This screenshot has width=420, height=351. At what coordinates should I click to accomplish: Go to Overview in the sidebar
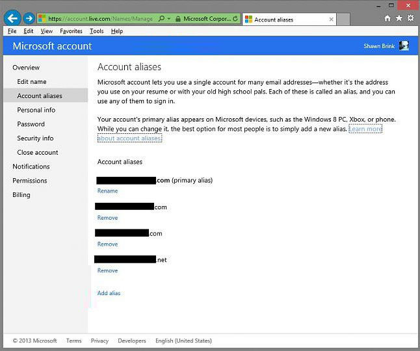26,68
